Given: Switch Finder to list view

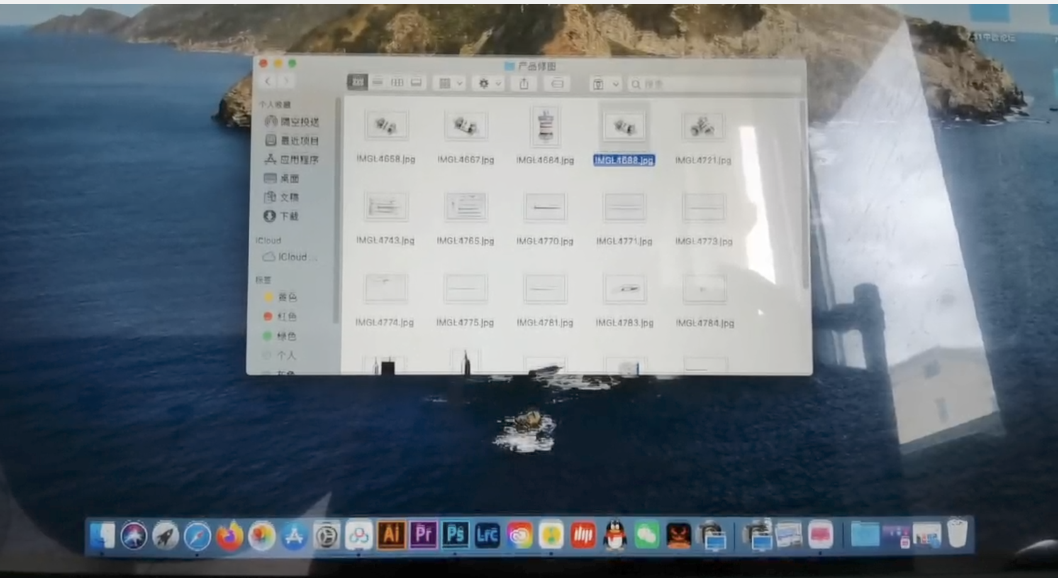Looking at the screenshot, I should tap(378, 82).
